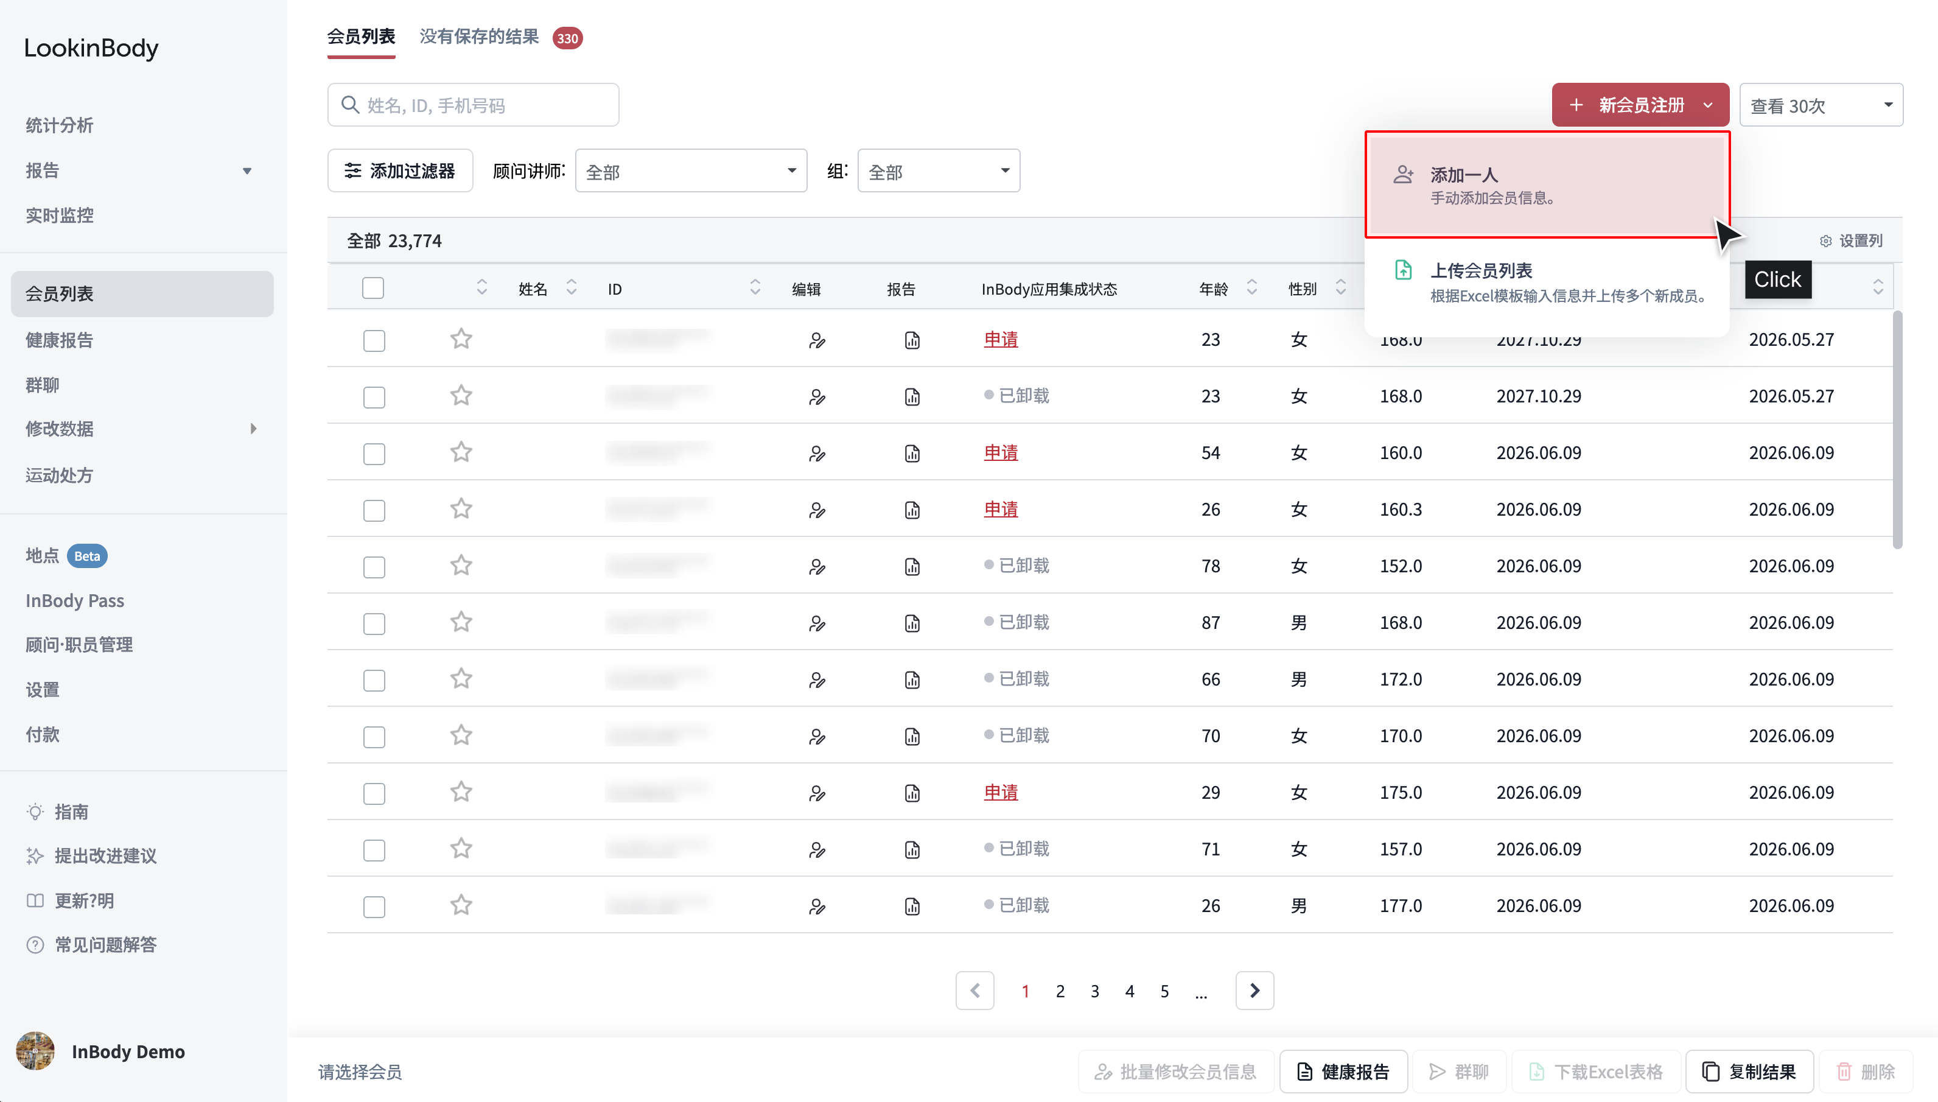Click the search magnifier icon
This screenshot has width=1938, height=1102.
click(349, 105)
